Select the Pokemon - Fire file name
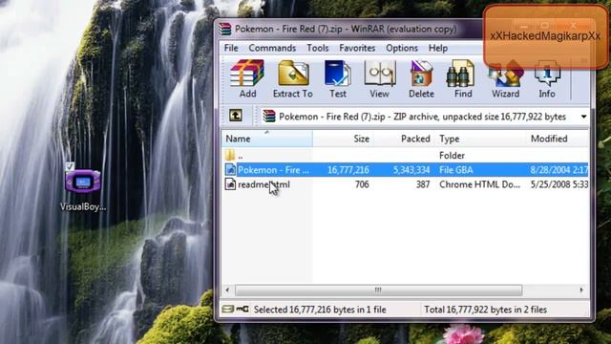611x344 pixels. point(273,170)
